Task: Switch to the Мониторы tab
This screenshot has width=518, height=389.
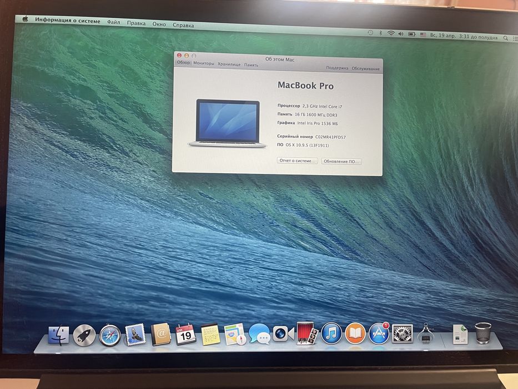Action: click(x=204, y=63)
